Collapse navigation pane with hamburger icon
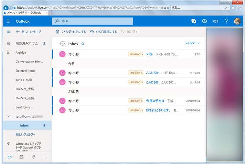The width and height of the screenshot is (246, 164). 9,32
